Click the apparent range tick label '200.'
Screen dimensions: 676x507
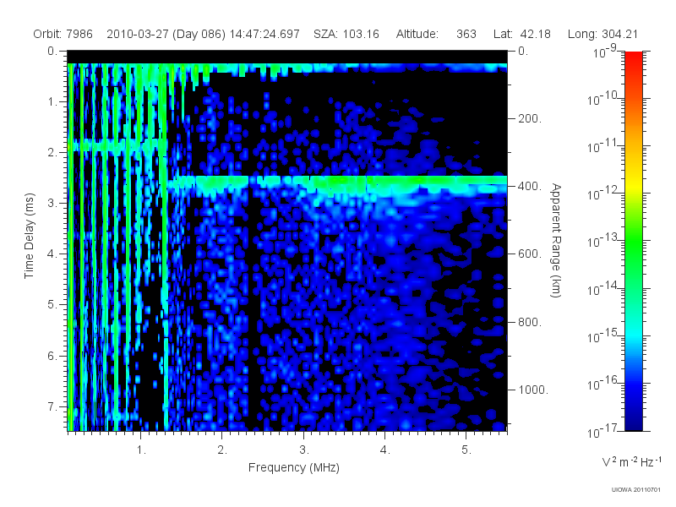(x=530, y=118)
